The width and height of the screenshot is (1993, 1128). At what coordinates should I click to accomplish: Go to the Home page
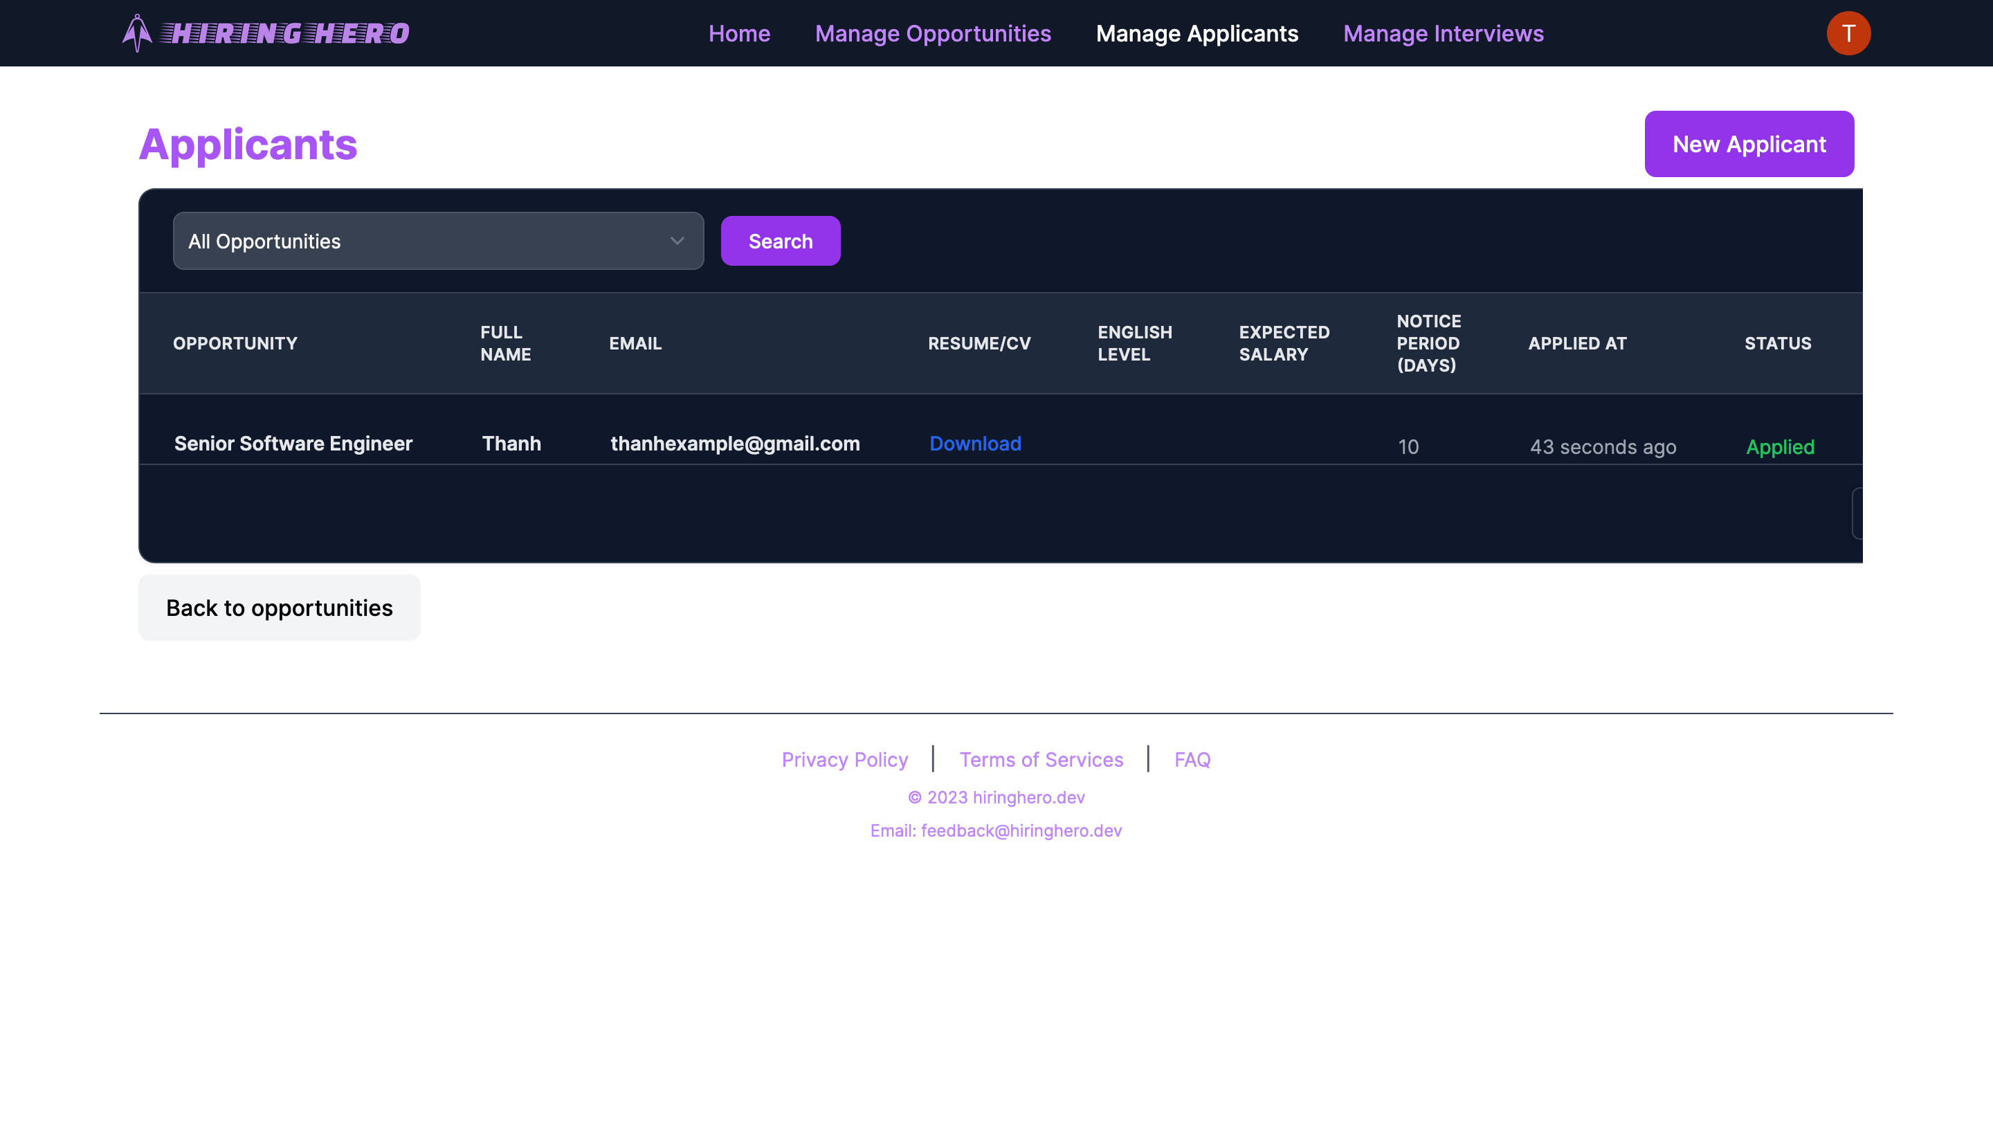tap(739, 33)
